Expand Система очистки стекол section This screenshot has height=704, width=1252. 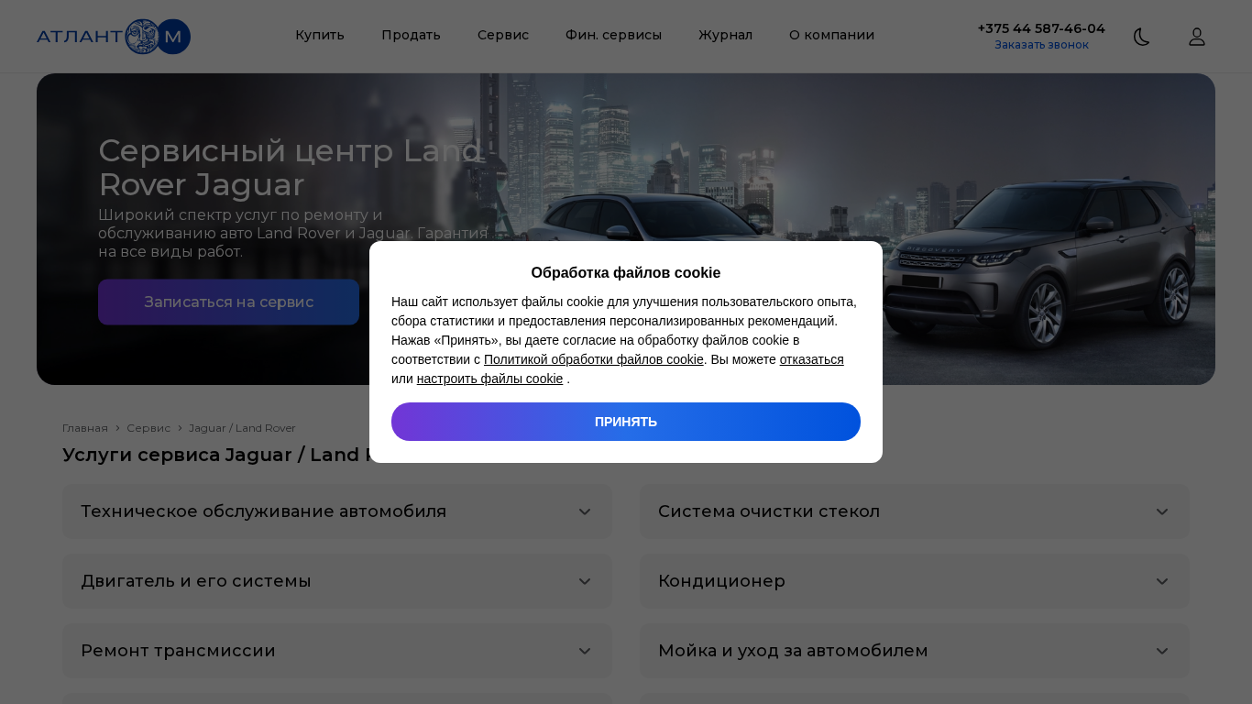pos(915,511)
